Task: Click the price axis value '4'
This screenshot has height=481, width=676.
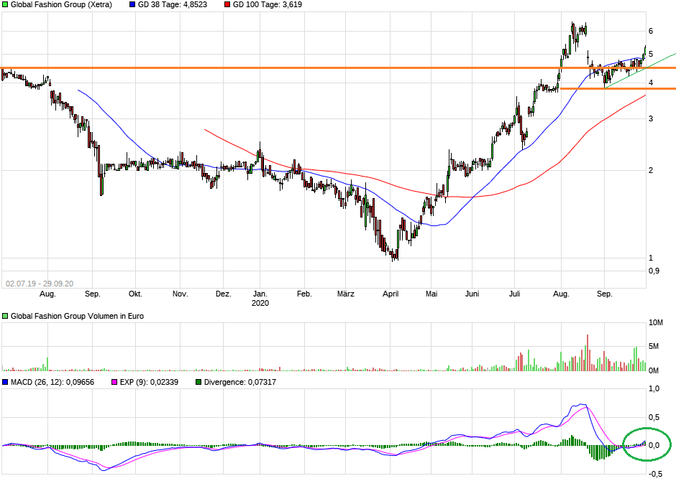Action: click(x=651, y=83)
